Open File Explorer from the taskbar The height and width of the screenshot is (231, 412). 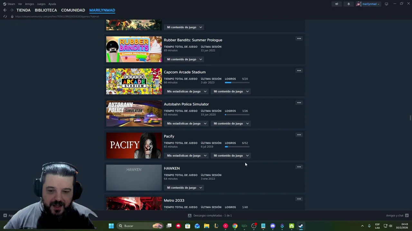(207, 226)
